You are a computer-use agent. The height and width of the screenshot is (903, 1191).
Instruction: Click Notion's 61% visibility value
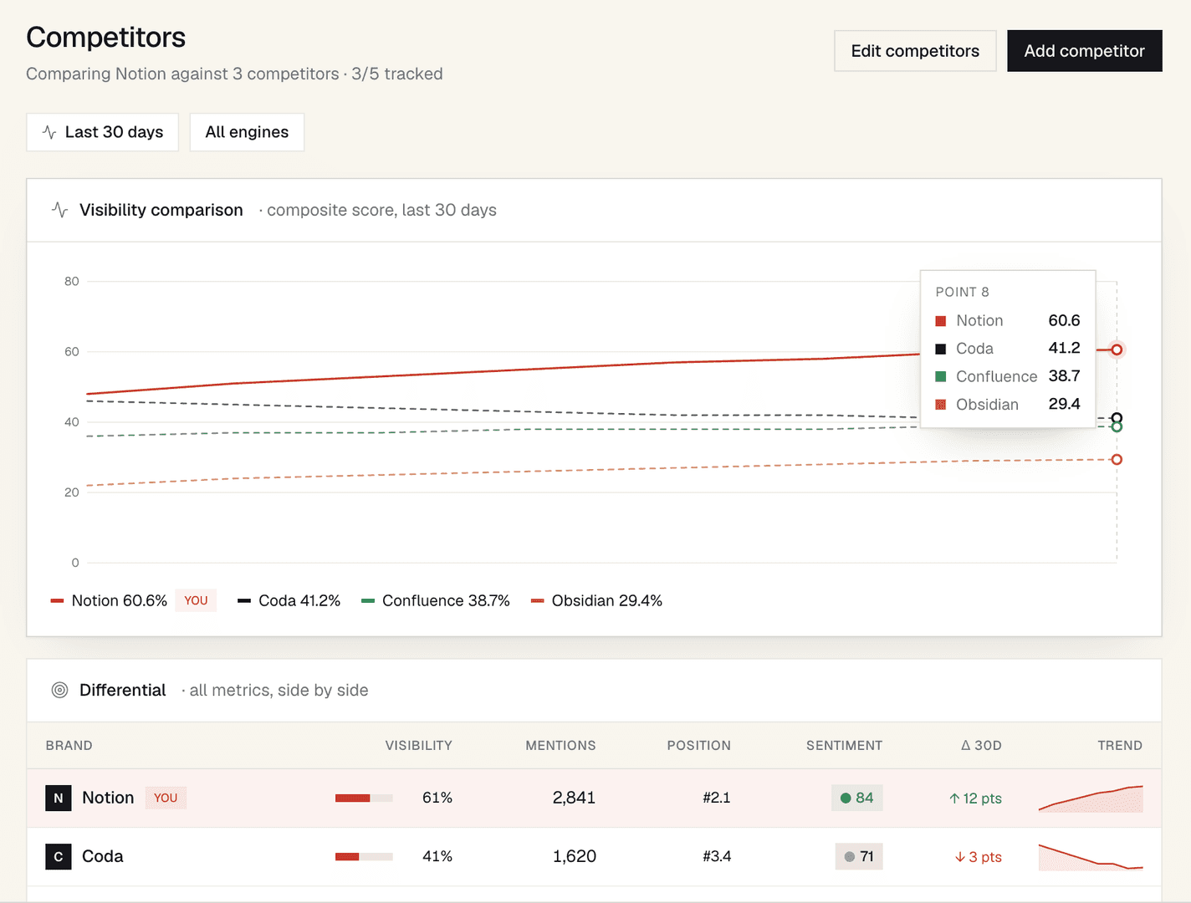coord(437,798)
